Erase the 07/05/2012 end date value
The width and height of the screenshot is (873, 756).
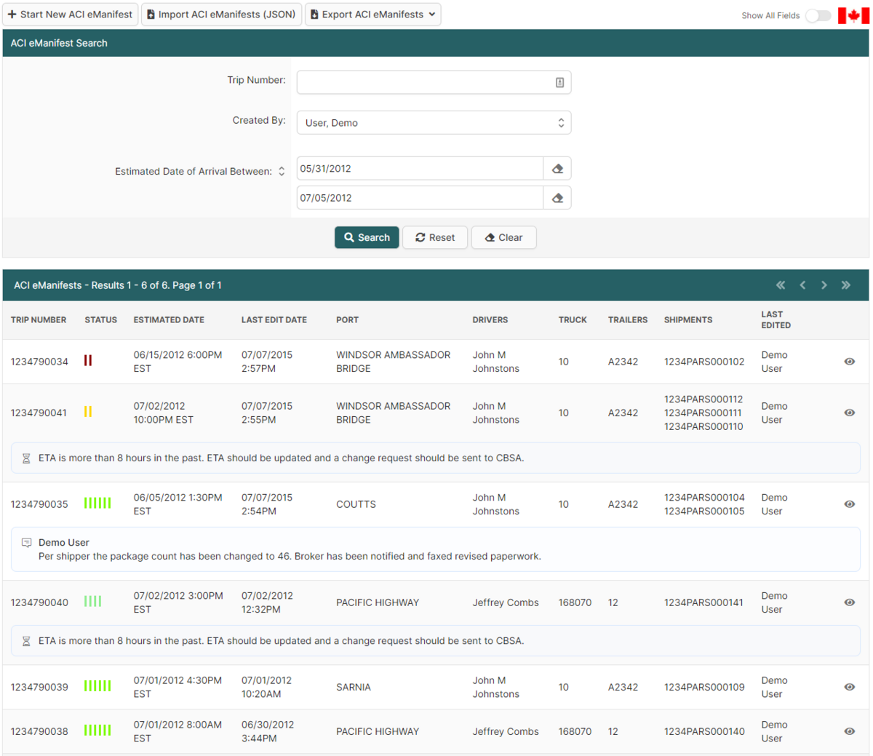(x=557, y=197)
